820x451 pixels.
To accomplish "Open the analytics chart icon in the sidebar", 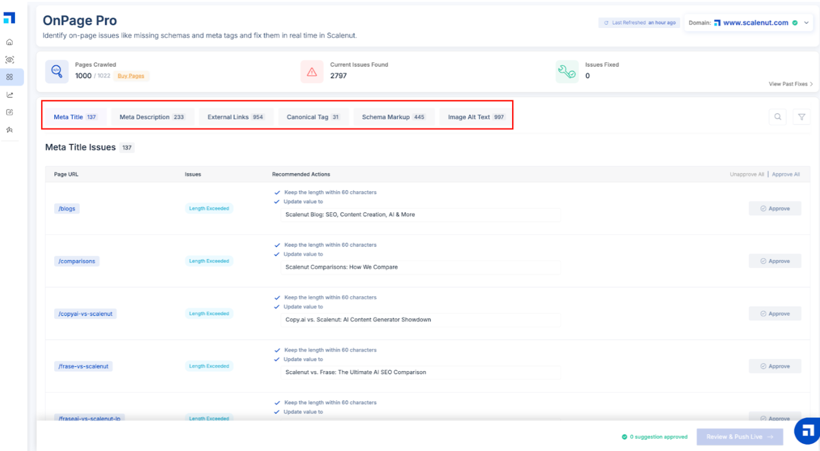I will point(9,94).
